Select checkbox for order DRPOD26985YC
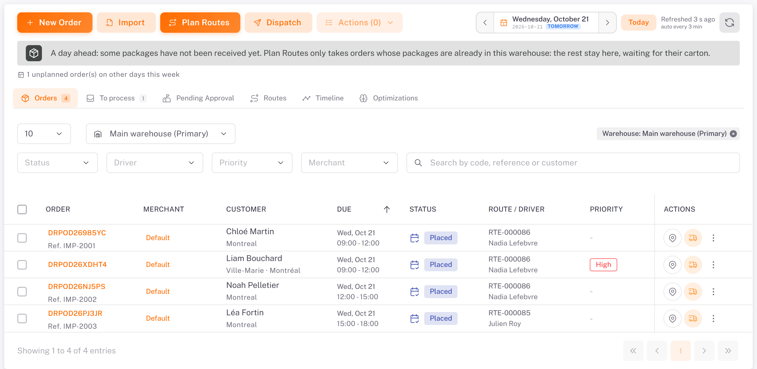 [x=22, y=238]
